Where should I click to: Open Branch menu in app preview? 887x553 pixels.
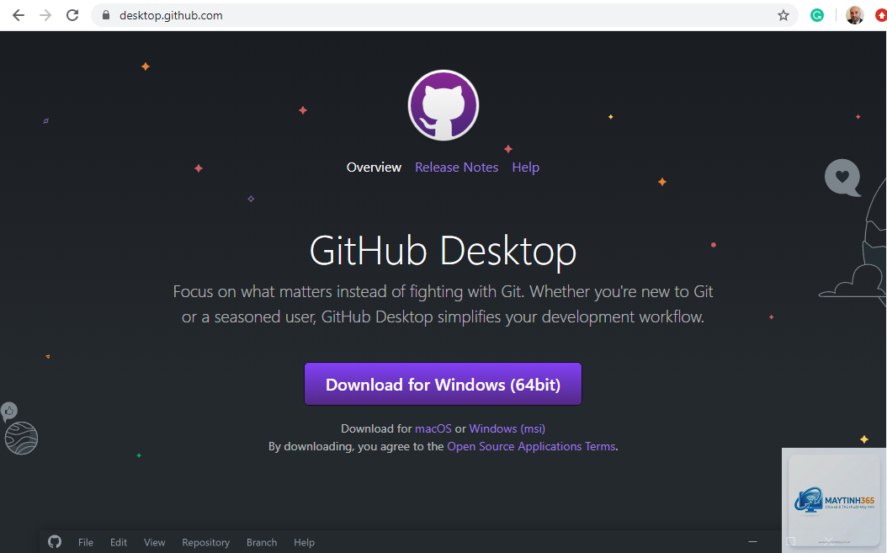coord(262,542)
